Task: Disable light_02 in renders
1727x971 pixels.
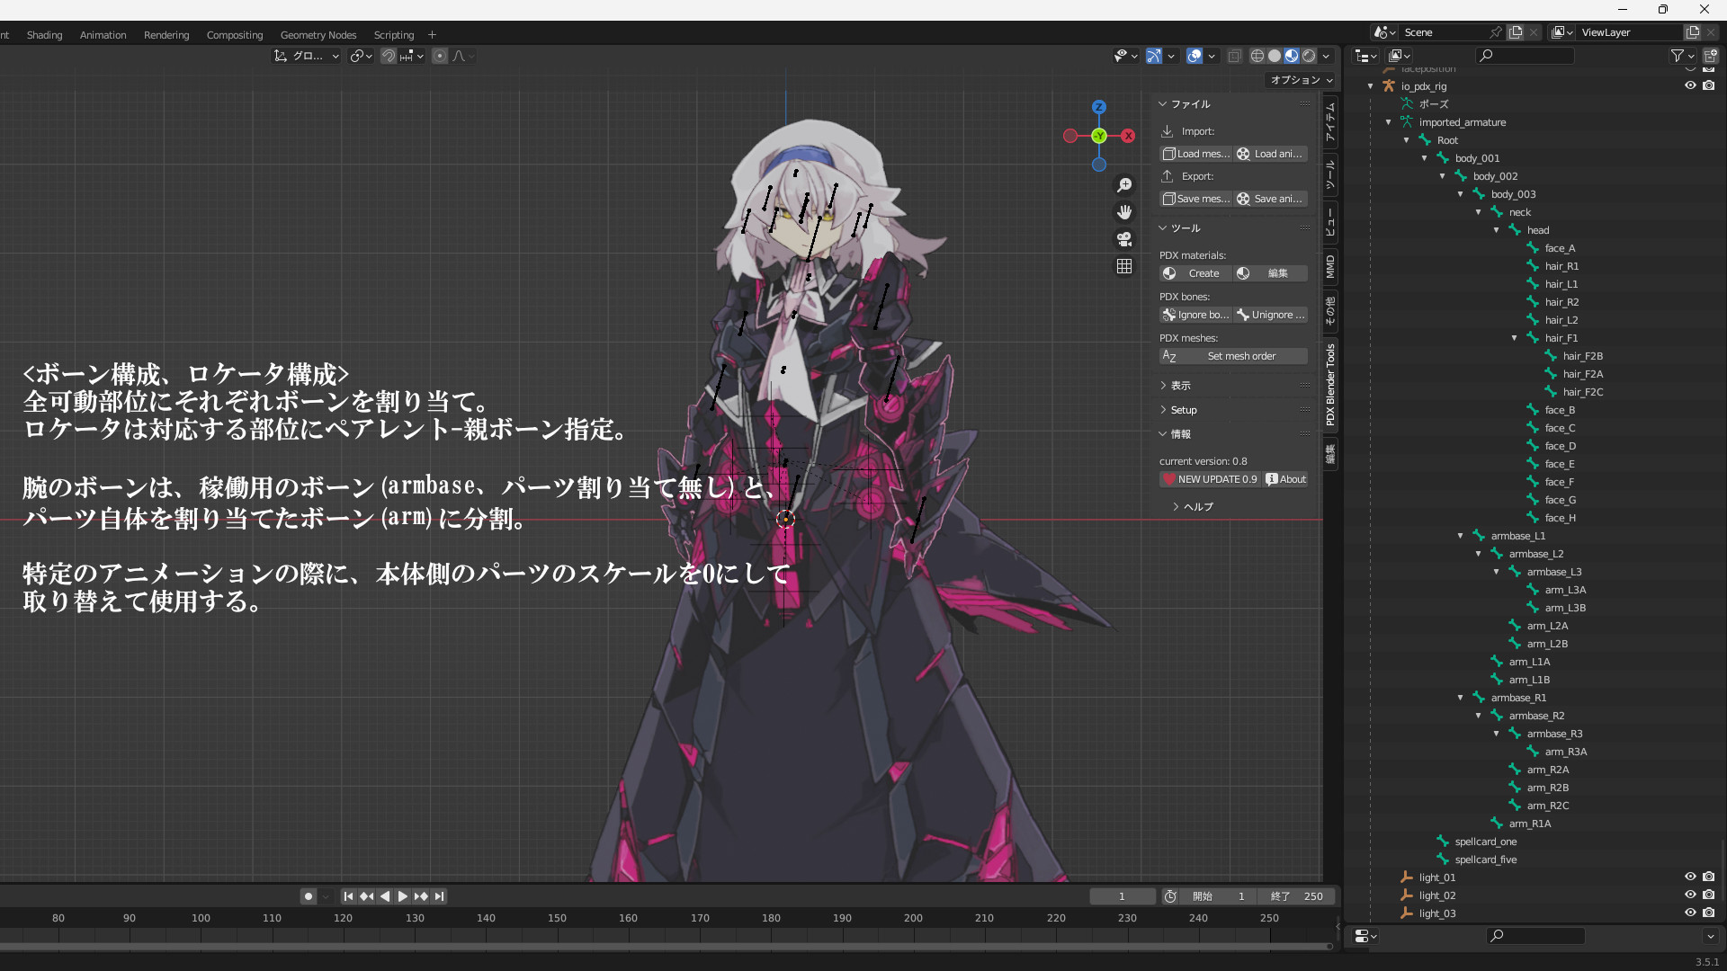Action: click(x=1708, y=895)
